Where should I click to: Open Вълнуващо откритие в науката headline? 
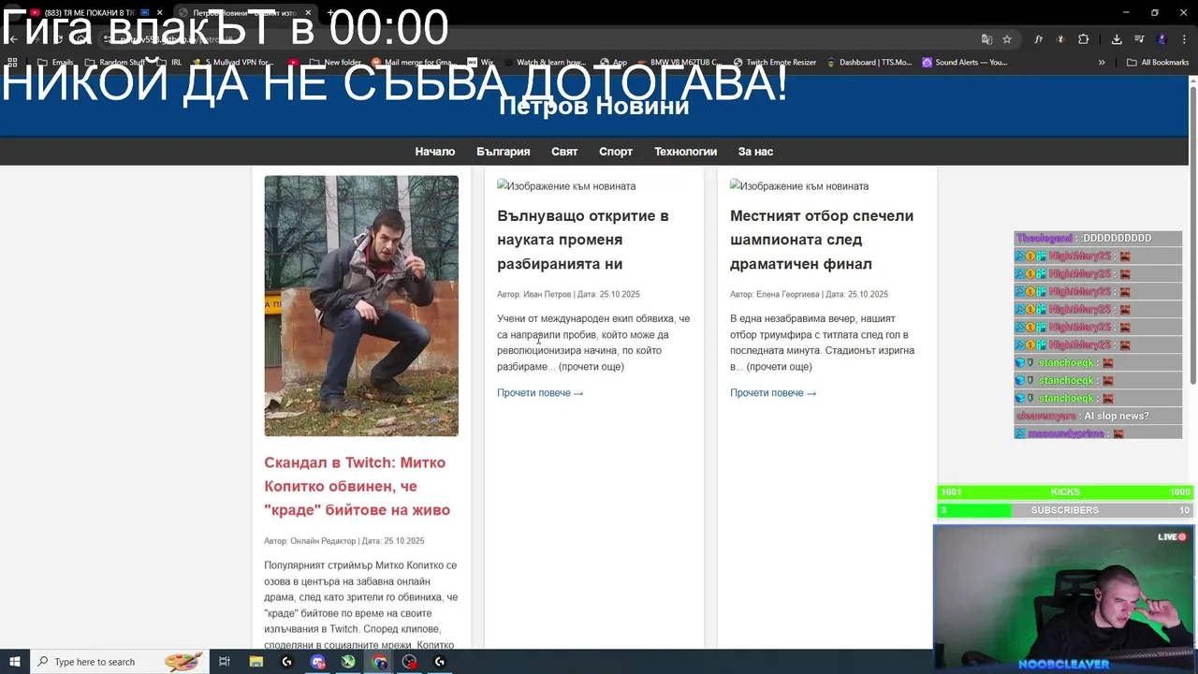click(x=583, y=240)
